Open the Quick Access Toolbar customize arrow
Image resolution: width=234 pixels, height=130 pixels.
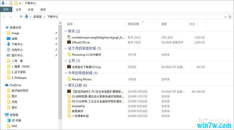[x=20, y=3]
